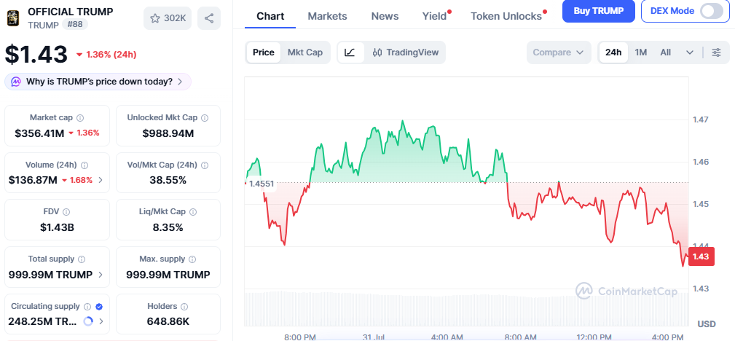Viewport: 735px width, 341px height.
Task: Add TRUMP to watchlist with star button
Action: pos(168,18)
